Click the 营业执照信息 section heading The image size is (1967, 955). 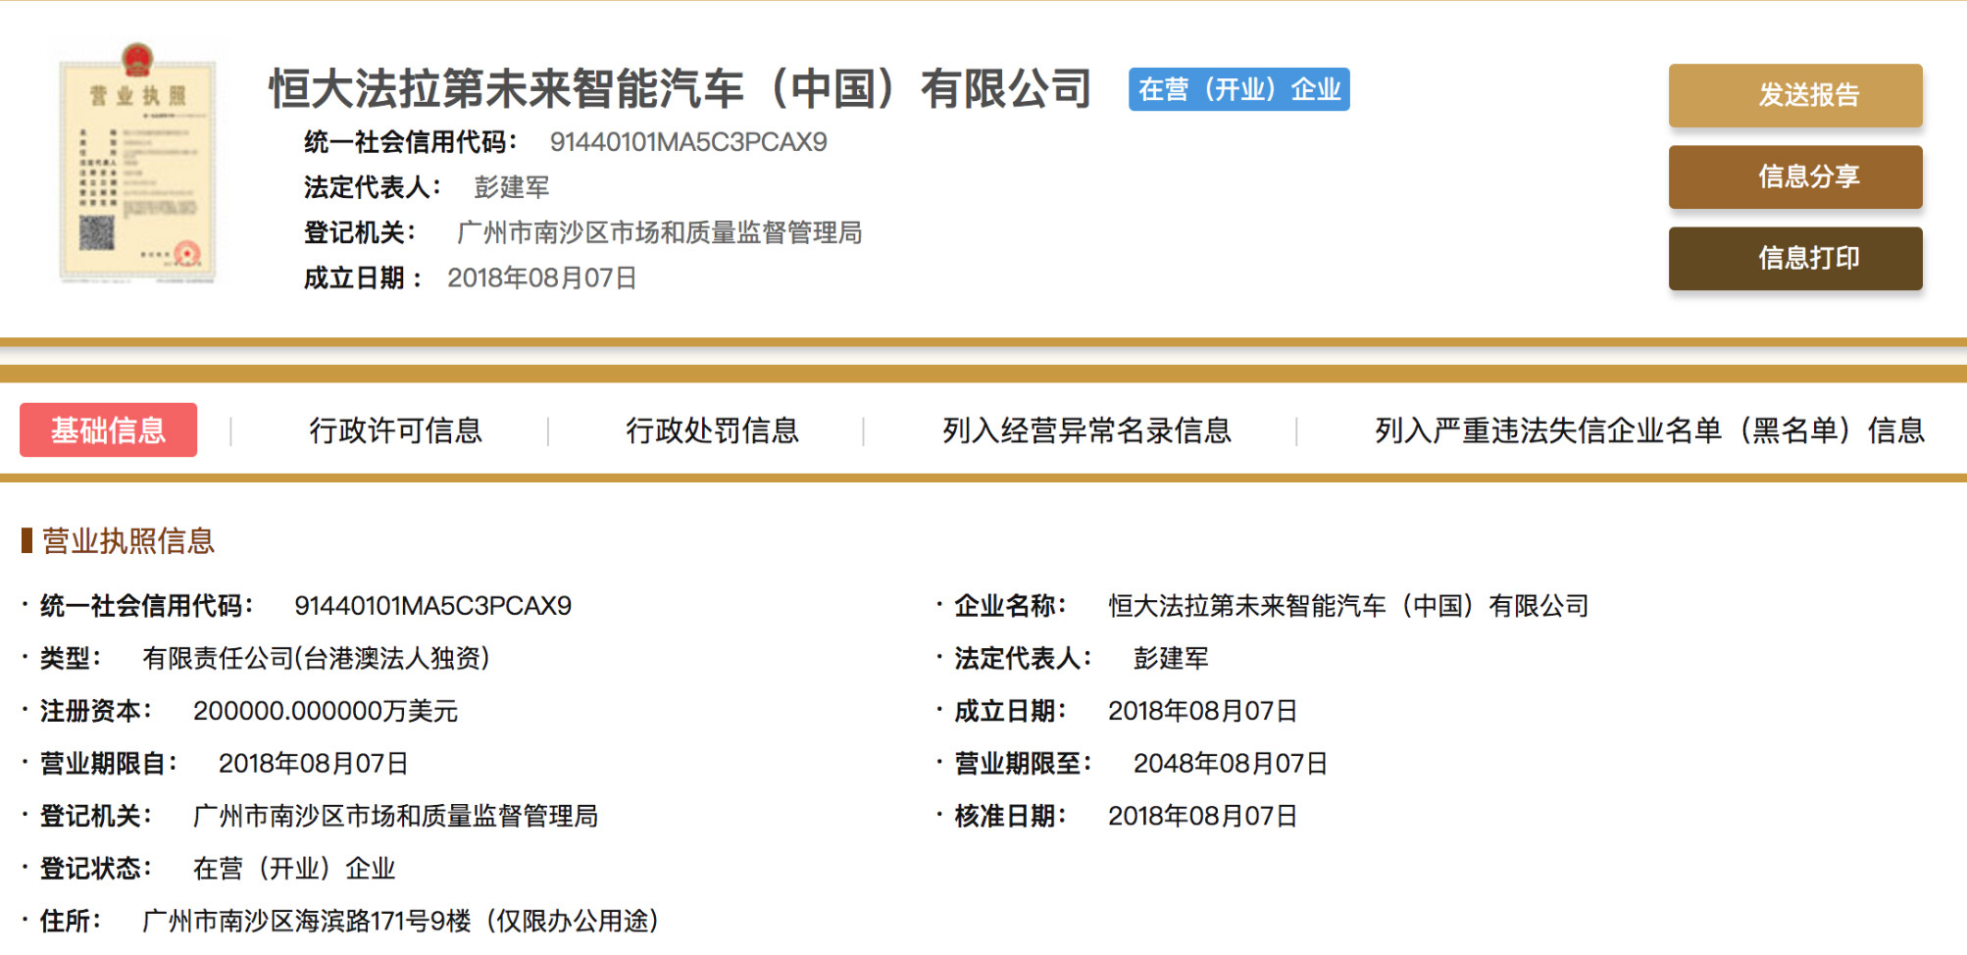coord(127,541)
